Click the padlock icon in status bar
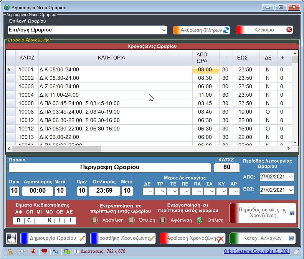The image size is (304, 259). [10, 252]
